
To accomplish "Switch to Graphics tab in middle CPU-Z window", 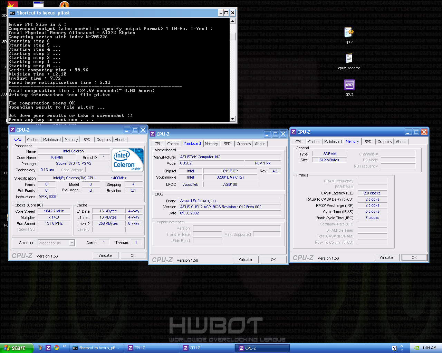I will pos(244,144).
